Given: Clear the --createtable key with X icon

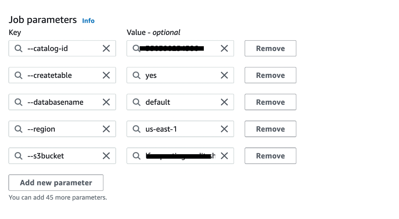Looking at the screenshot, I should coord(106,75).
